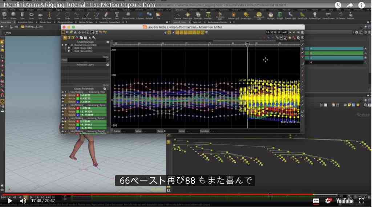Add a Volume Light from the shelf
Viewport: 372px width, 207px height.
234,15
